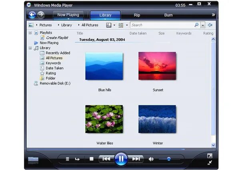Click the Tuesday, August 03, 2004 group header
This screenshot has height=171, width=240.
(x=102, y=40)
